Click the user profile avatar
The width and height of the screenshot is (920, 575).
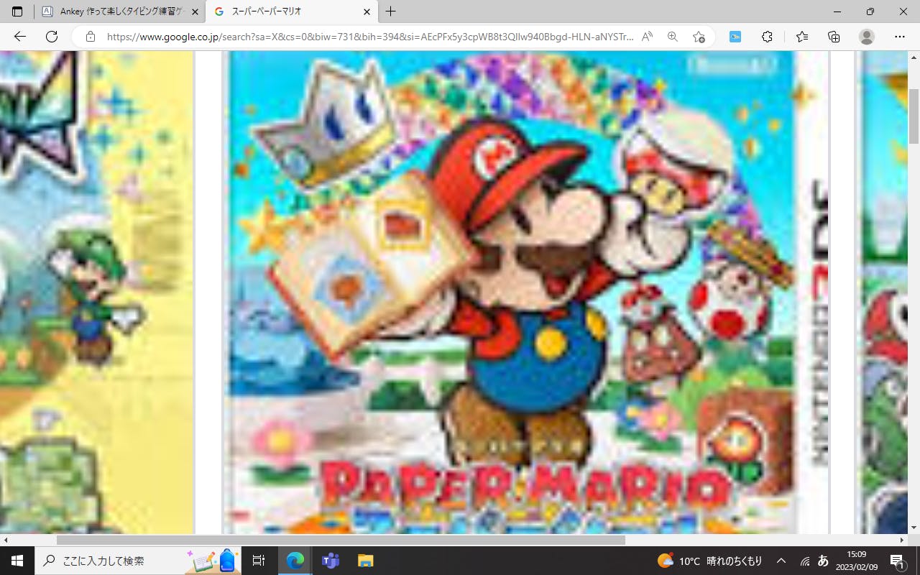867,37
